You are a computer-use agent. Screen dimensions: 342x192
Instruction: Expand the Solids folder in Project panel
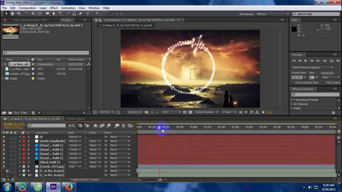click(3, 79)
